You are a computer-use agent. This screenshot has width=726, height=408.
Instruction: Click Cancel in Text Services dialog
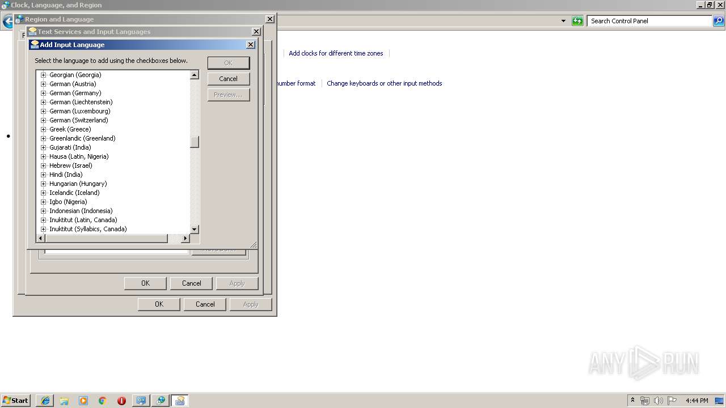pyautogui.click(x=192, y=283)
